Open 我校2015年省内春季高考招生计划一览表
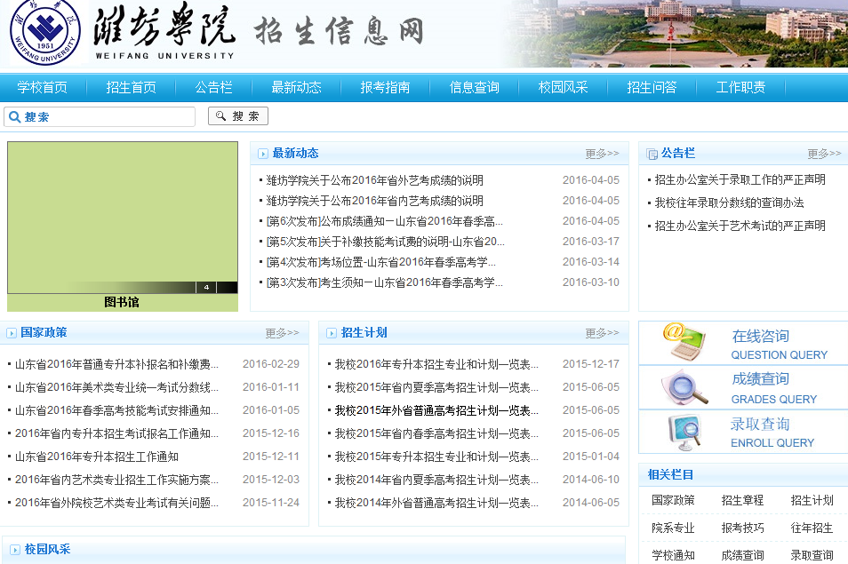848x564 pixels. click(436, 433)
